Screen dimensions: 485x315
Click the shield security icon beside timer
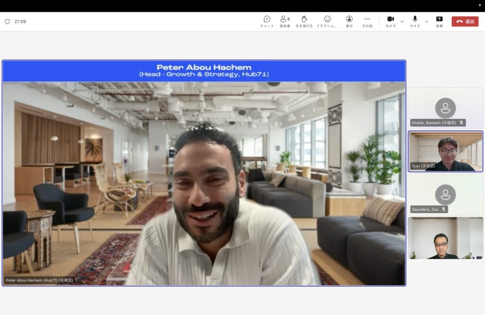pyautogui.click(x=7, y=21)
